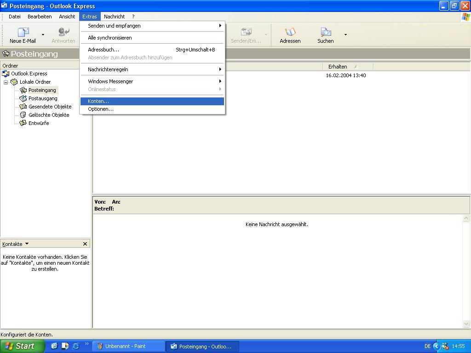Click the Senden/Empfangen toolbar icon
471x353 pixels.
tap(246, 32)
